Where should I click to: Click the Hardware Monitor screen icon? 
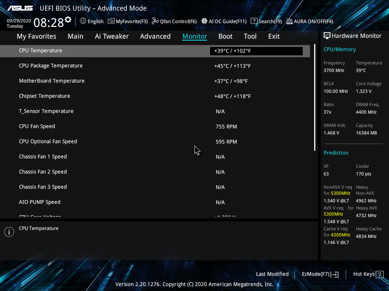point(327,36)
